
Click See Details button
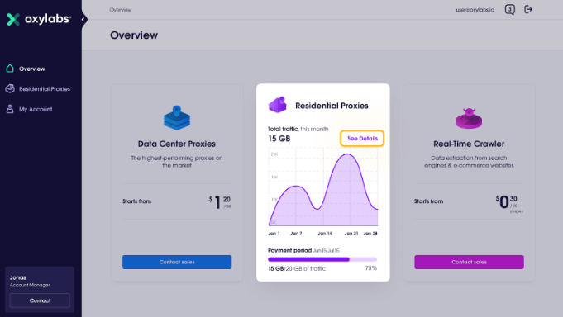tap(362, 139)
